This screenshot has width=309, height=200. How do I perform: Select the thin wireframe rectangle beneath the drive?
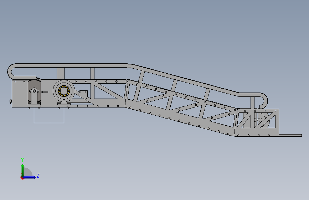(x=49, y=115)
